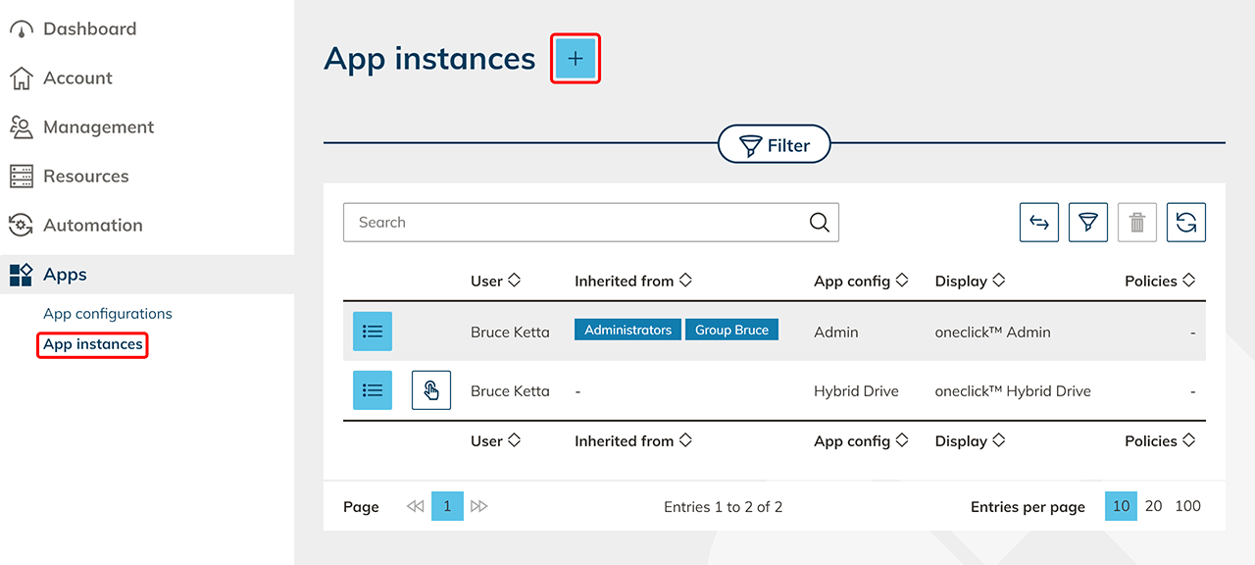Image resolution: width=1255 pixels, height=565 pixels.
Task: Click the plus button to add app instance
Action: [x=576, y=59]
